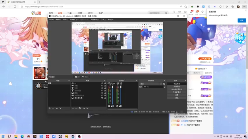This screenshot has height=139, width=248.
Task: Open OBS 设置 button
Action: (x=177, y=95)
